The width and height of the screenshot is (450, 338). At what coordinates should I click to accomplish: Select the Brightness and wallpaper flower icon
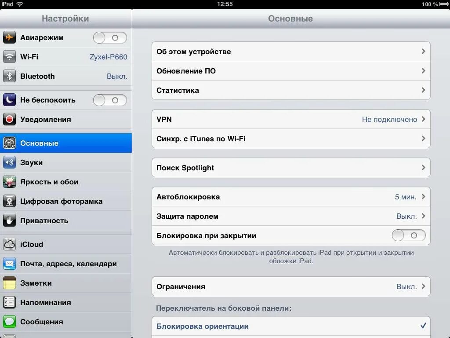pos(9,182)
